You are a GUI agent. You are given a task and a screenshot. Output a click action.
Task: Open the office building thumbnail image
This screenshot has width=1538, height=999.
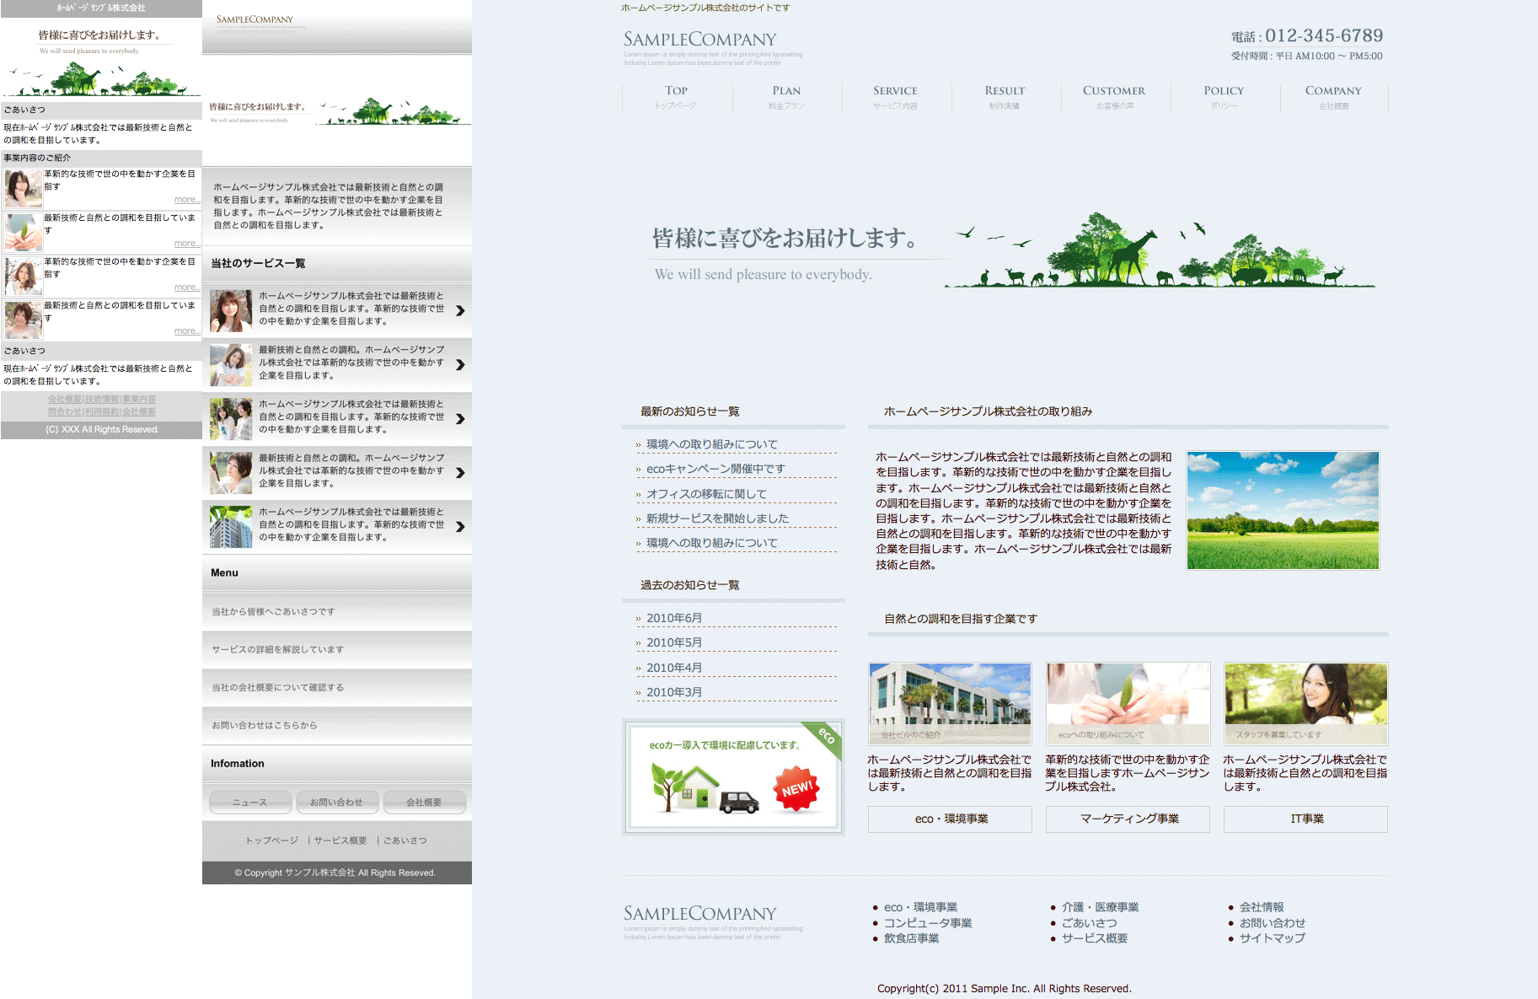[x=950, y=703]
